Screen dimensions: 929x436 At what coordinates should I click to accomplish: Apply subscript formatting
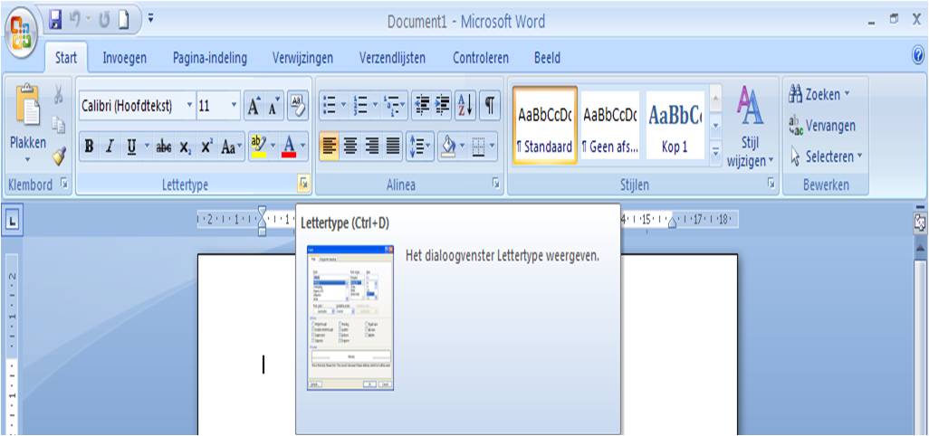click(185, 147)
